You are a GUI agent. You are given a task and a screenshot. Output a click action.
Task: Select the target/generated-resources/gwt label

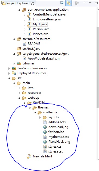point(45,54)
